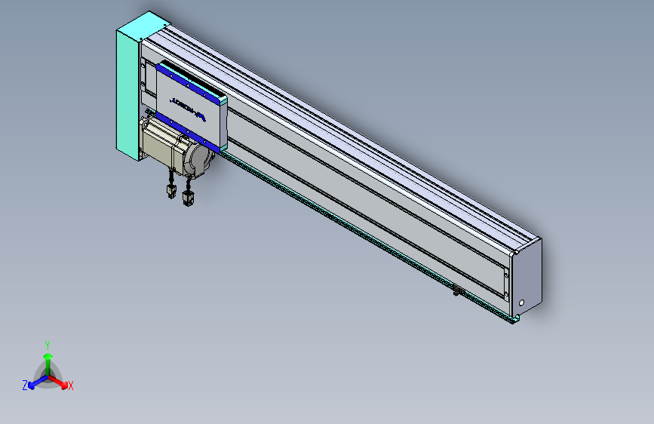Click the red X axis arrow of triad
Image resolution: width=654 pixels, height=424 pixels.
click(x=60, y=383)
